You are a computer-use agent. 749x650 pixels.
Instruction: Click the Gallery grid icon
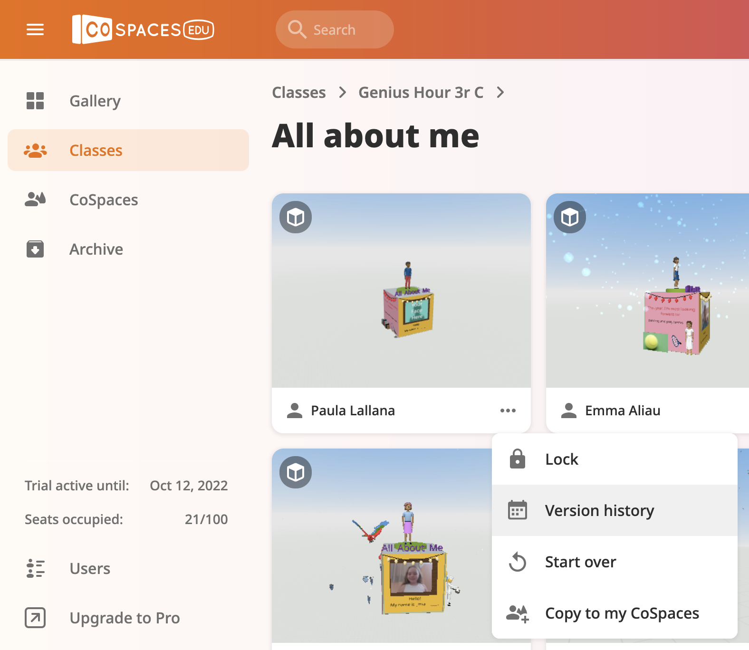pos(35,101)
